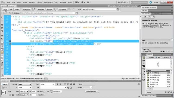Open the Vert alignment dropdown
The image size is (174, 98).
click(x=24, y=95)
